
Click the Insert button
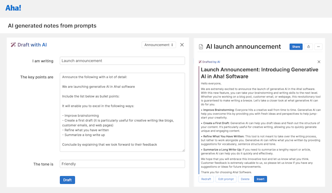tap(260, 179)
